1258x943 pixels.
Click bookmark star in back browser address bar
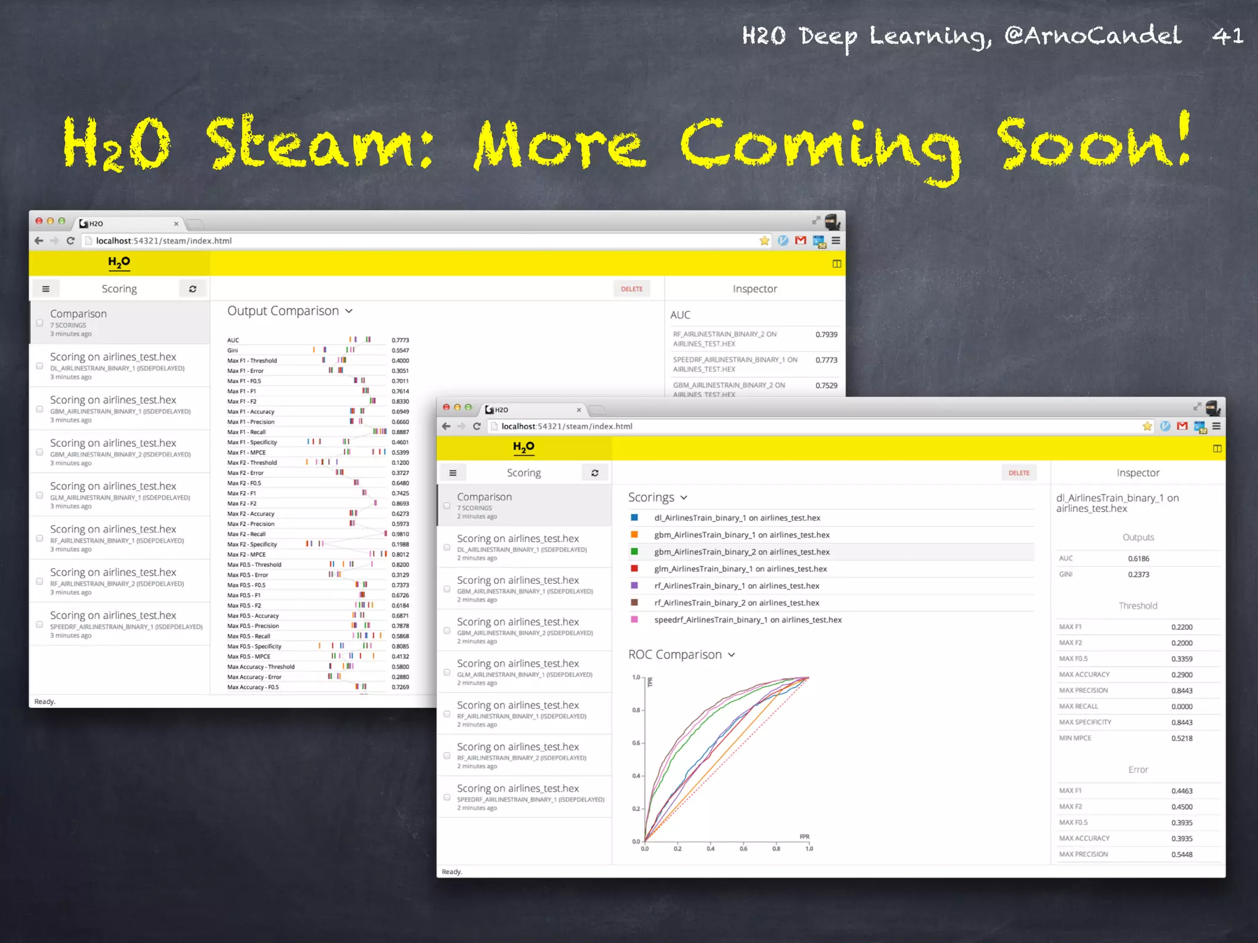click(x=764, y=241)
